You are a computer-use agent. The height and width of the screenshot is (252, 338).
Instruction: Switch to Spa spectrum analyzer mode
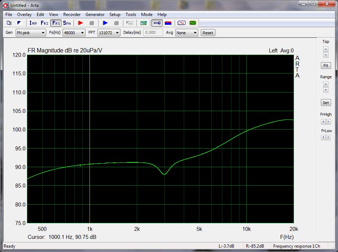[67, 23]
